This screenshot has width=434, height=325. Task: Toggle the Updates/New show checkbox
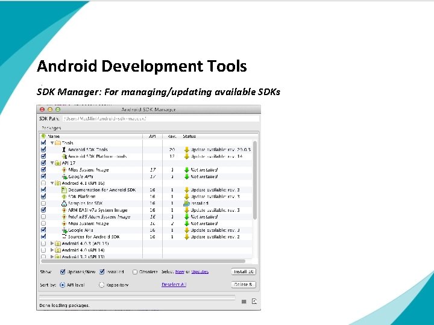(x=63, y=272)
